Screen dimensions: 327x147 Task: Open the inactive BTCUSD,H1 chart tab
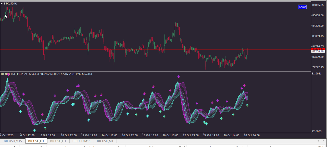(x=58, y=141)
